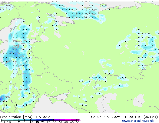Click the 'GFS 0.25' model label
This screenshot has width=159, height=123.
[x=42, y=117]
